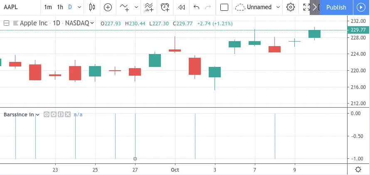Remove the Barssince indicator with X

67,114
